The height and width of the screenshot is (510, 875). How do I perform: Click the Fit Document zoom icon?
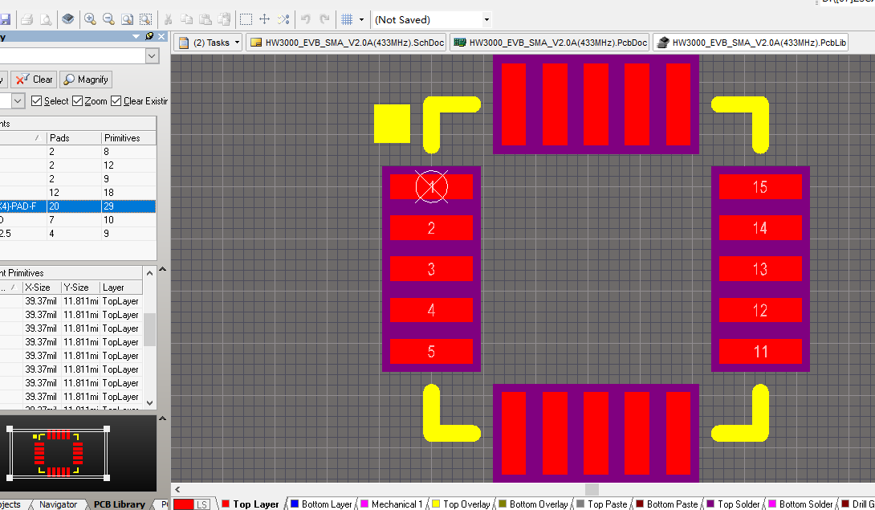[x=127, y=19]
